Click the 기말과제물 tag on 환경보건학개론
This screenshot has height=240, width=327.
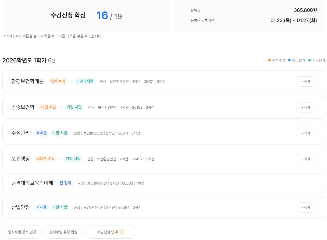point(85,81)
